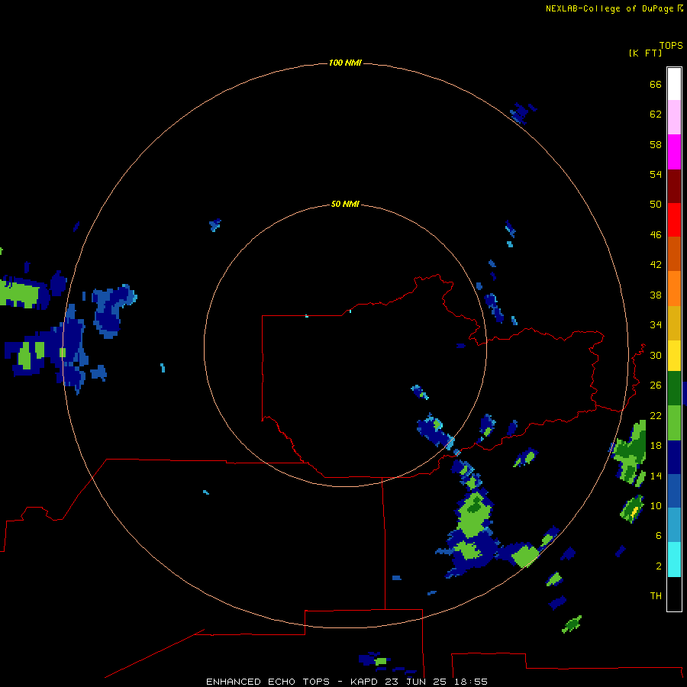The width and height of the screenshot is (687, 687).
Task: Select the dark red legend swatch
Action: pos(674,185)
